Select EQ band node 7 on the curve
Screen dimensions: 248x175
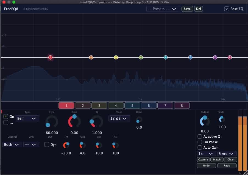(215, 57)
